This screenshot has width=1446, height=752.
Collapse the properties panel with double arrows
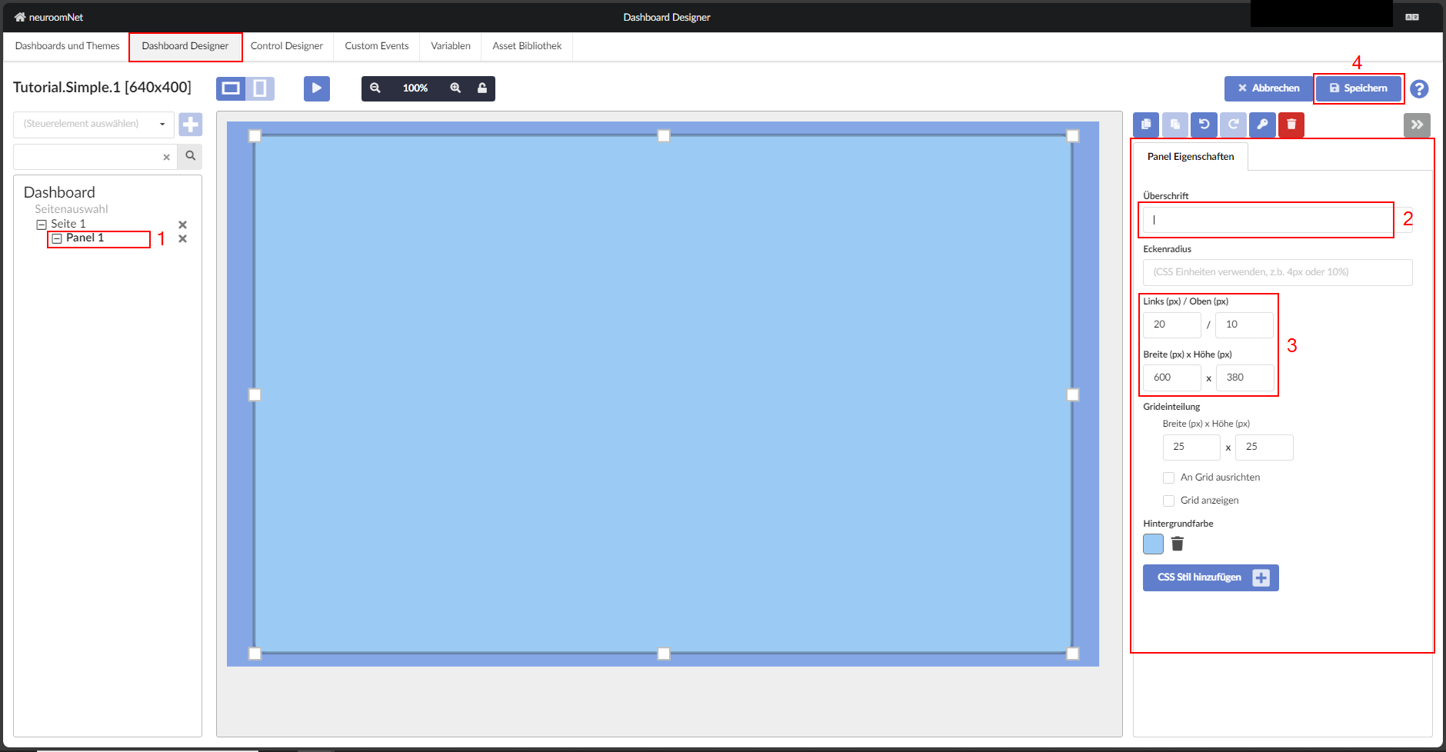[1416, 125]
